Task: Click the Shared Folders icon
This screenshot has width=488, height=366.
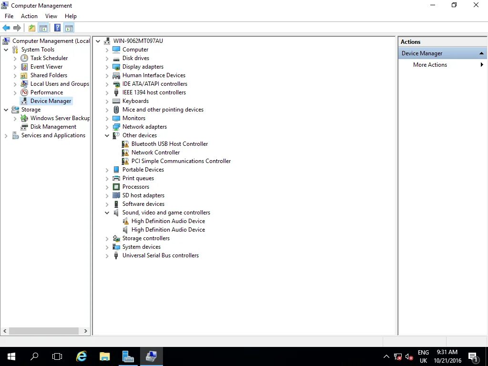Action: tap(24, 75)
